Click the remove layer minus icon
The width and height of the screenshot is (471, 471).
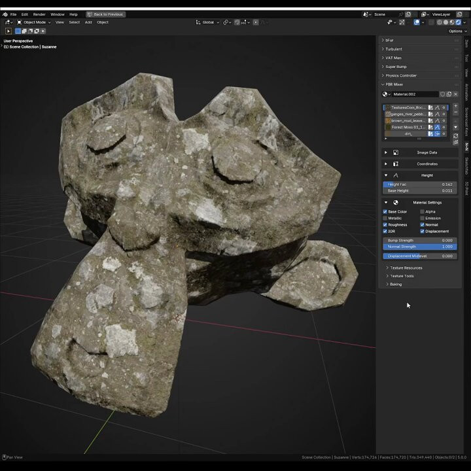pos(455,113)
